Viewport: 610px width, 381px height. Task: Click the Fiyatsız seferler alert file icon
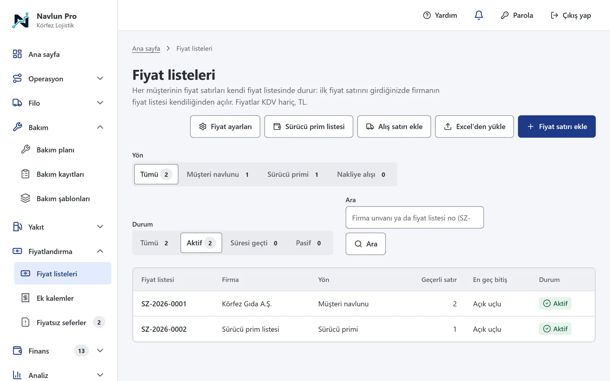point(26,322)
